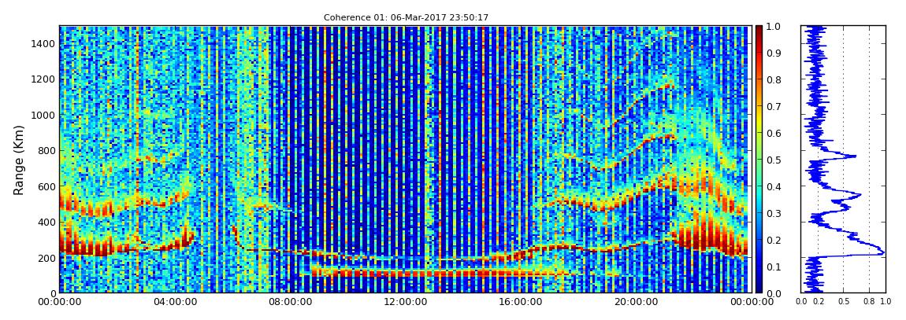Click the 04:00:00 time axis label
906x320 pixels.
[x=173, y=302]
